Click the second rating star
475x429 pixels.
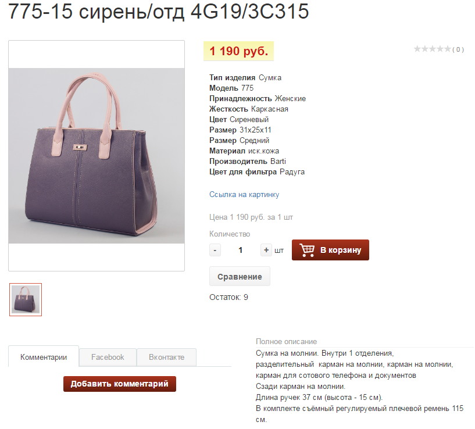(x=425, y=49)
